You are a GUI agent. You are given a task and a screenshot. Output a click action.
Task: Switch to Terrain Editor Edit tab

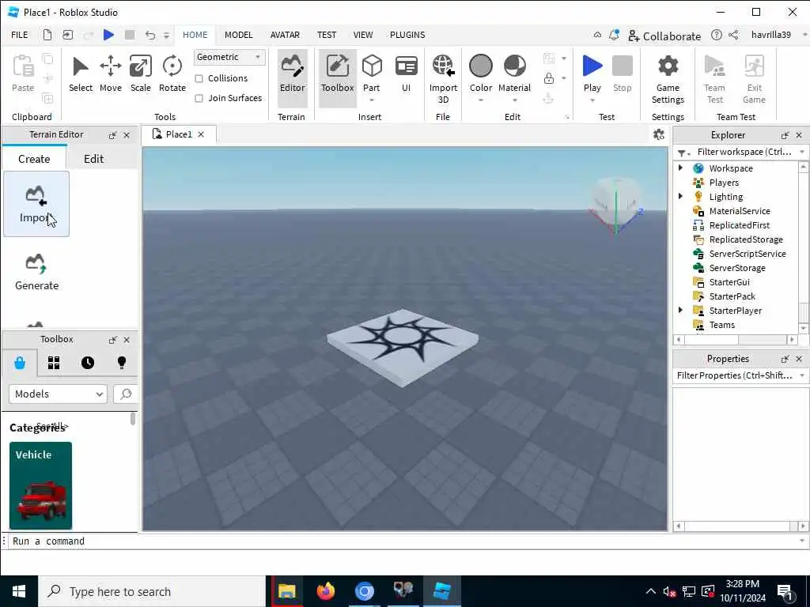[x=94, y=159]
